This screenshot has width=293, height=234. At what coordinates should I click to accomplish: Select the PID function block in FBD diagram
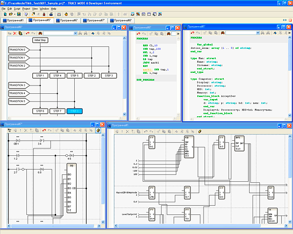click(189, 147)
